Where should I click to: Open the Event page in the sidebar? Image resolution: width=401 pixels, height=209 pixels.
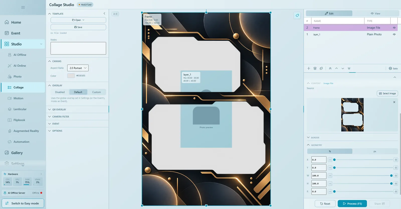point(23,33)
